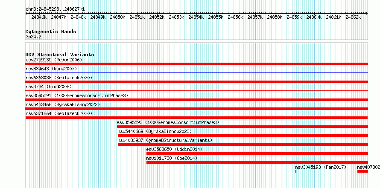Click the nsv834643 (Wong2007) variant label
The image size is (380, 188).
coord(51,69)
